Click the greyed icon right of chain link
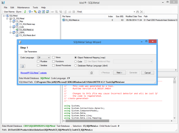Image resolution: width=179 pixels, height=133 pixels. point(56,12)
